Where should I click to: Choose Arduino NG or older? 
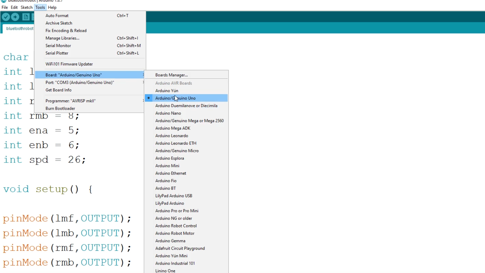pyautogui.click(x=186, y=218)
